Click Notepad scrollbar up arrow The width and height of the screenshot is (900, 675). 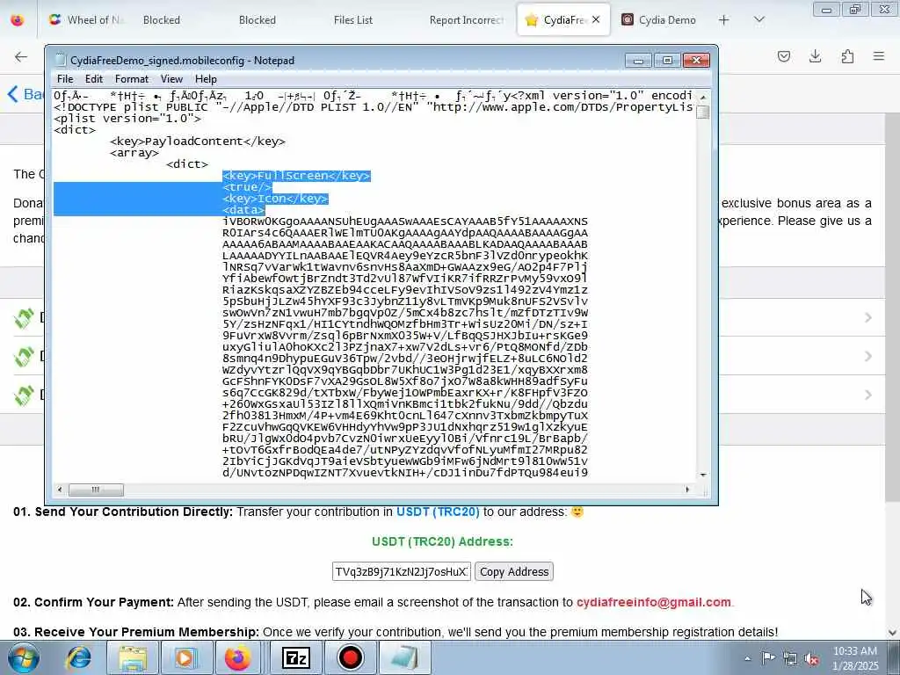703,97
